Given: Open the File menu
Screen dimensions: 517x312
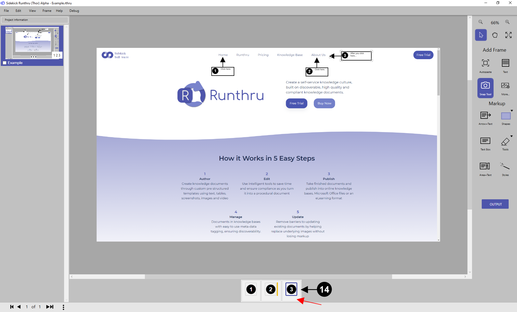Looking at the screenshot, I should pos(6,11).
